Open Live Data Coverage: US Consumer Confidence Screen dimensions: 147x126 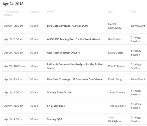[75, 79]
